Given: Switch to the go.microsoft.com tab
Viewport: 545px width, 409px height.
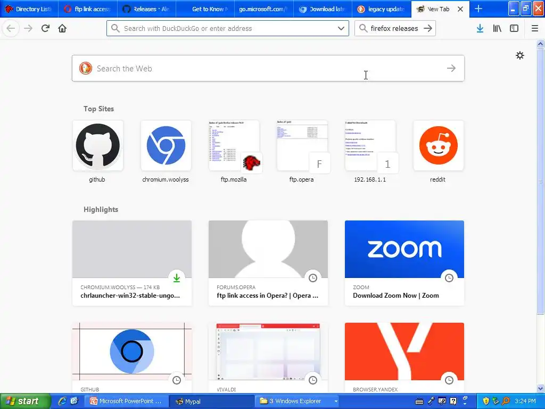Looking at the screenshot, I should pyautogui.click(x=264, y=9).
